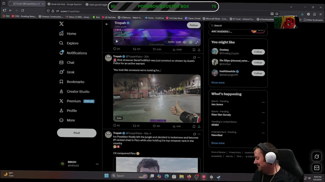Switch to druski tall chick Google tab
The height and width of the screenshot is (182, 325).
(x=64, y=4)
